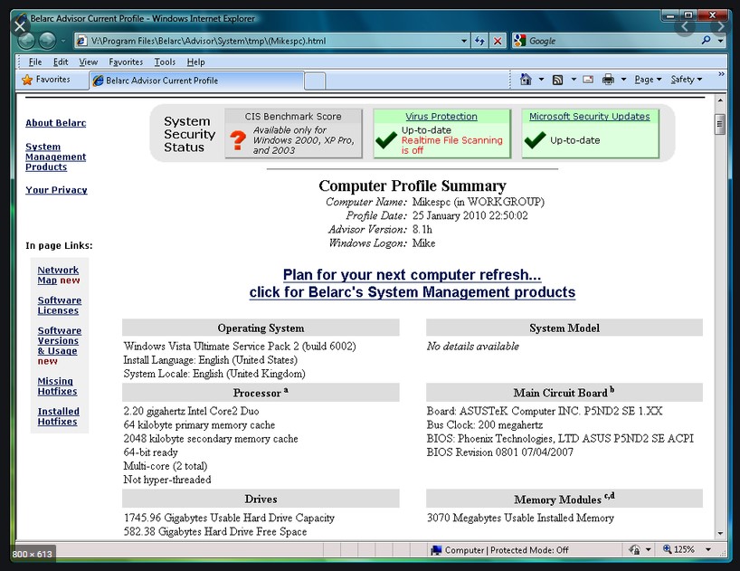Viewport: 740px width, 571px height.
Task: Open a new blank tab
Action: [x=315, y=81]
